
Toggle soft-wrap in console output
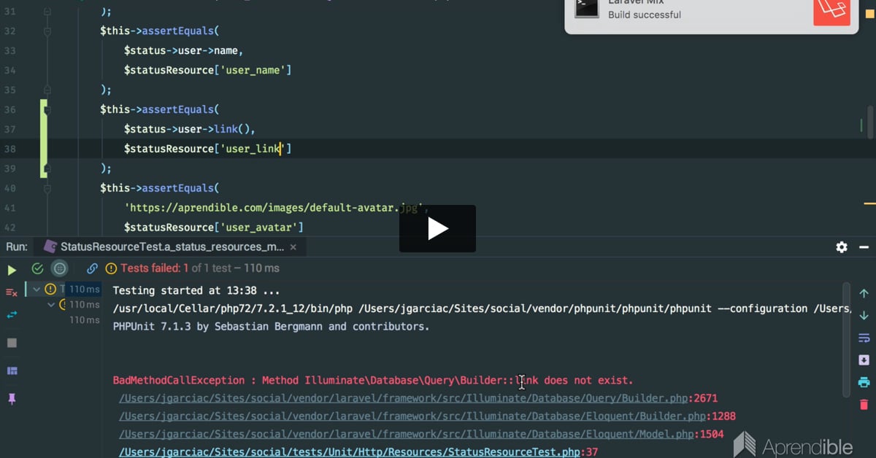(x=864, y=338)
